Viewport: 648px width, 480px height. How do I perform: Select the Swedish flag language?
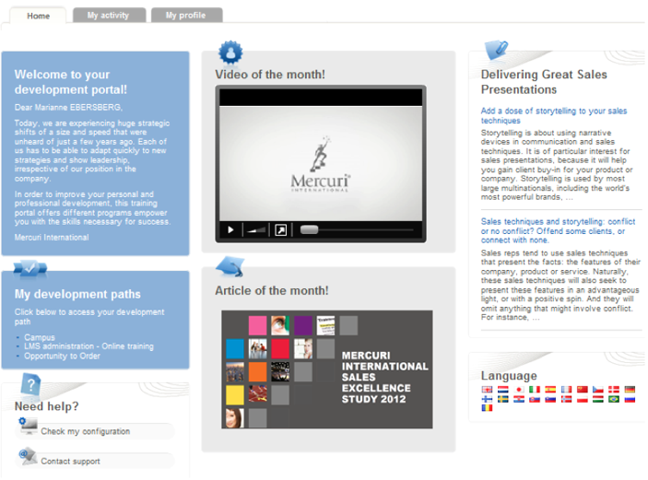(503, 399)
